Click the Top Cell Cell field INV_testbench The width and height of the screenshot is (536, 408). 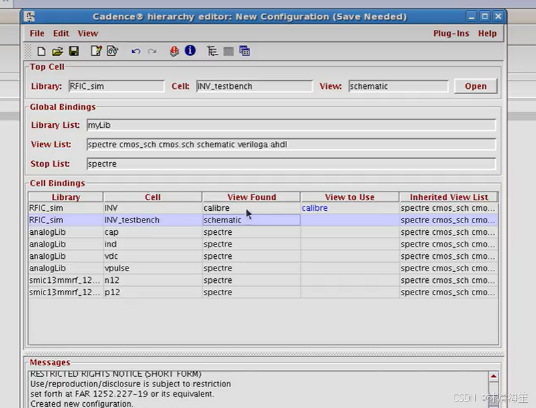coord(254,86)
